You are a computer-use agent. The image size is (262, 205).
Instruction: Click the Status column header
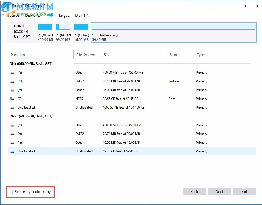(175, 55)
